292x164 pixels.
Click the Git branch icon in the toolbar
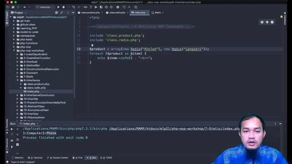[x=91, y=7]
